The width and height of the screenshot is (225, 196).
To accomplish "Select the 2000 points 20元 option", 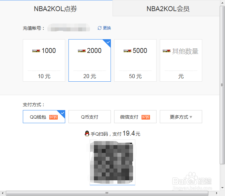I will pyautogui.click(x=90, y=60).
